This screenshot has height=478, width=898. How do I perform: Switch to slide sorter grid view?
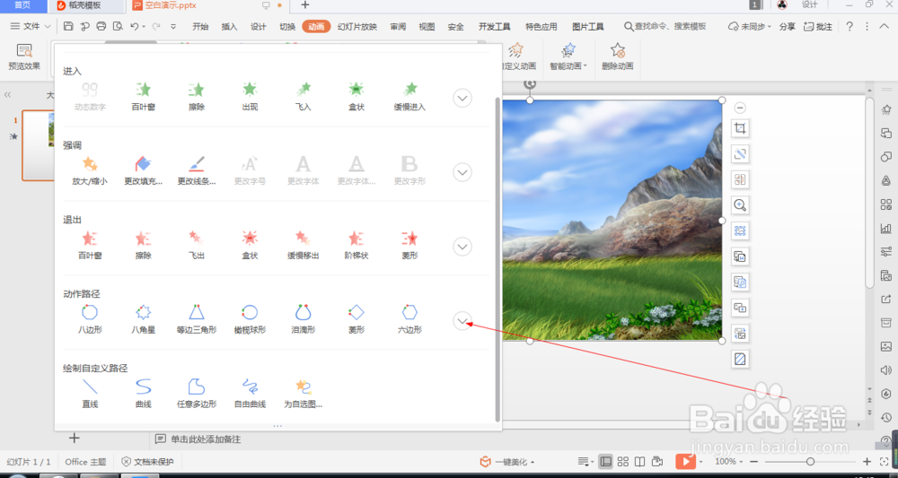(623, 462)
